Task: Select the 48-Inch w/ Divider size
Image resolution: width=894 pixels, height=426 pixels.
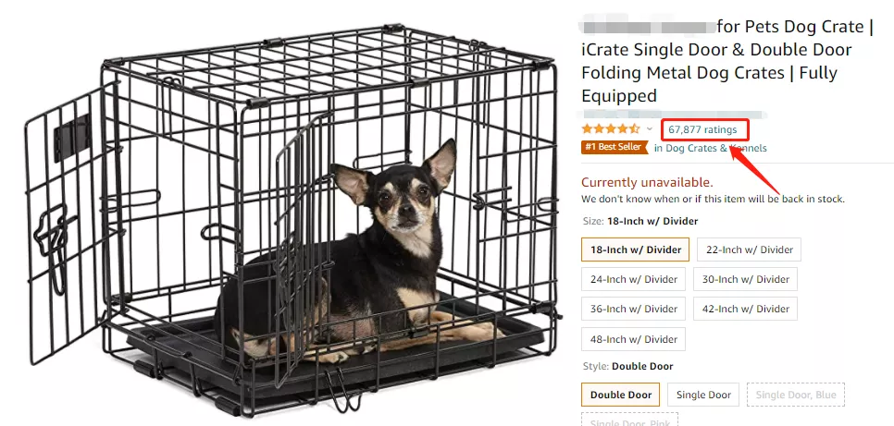Action: click(634, 339)
